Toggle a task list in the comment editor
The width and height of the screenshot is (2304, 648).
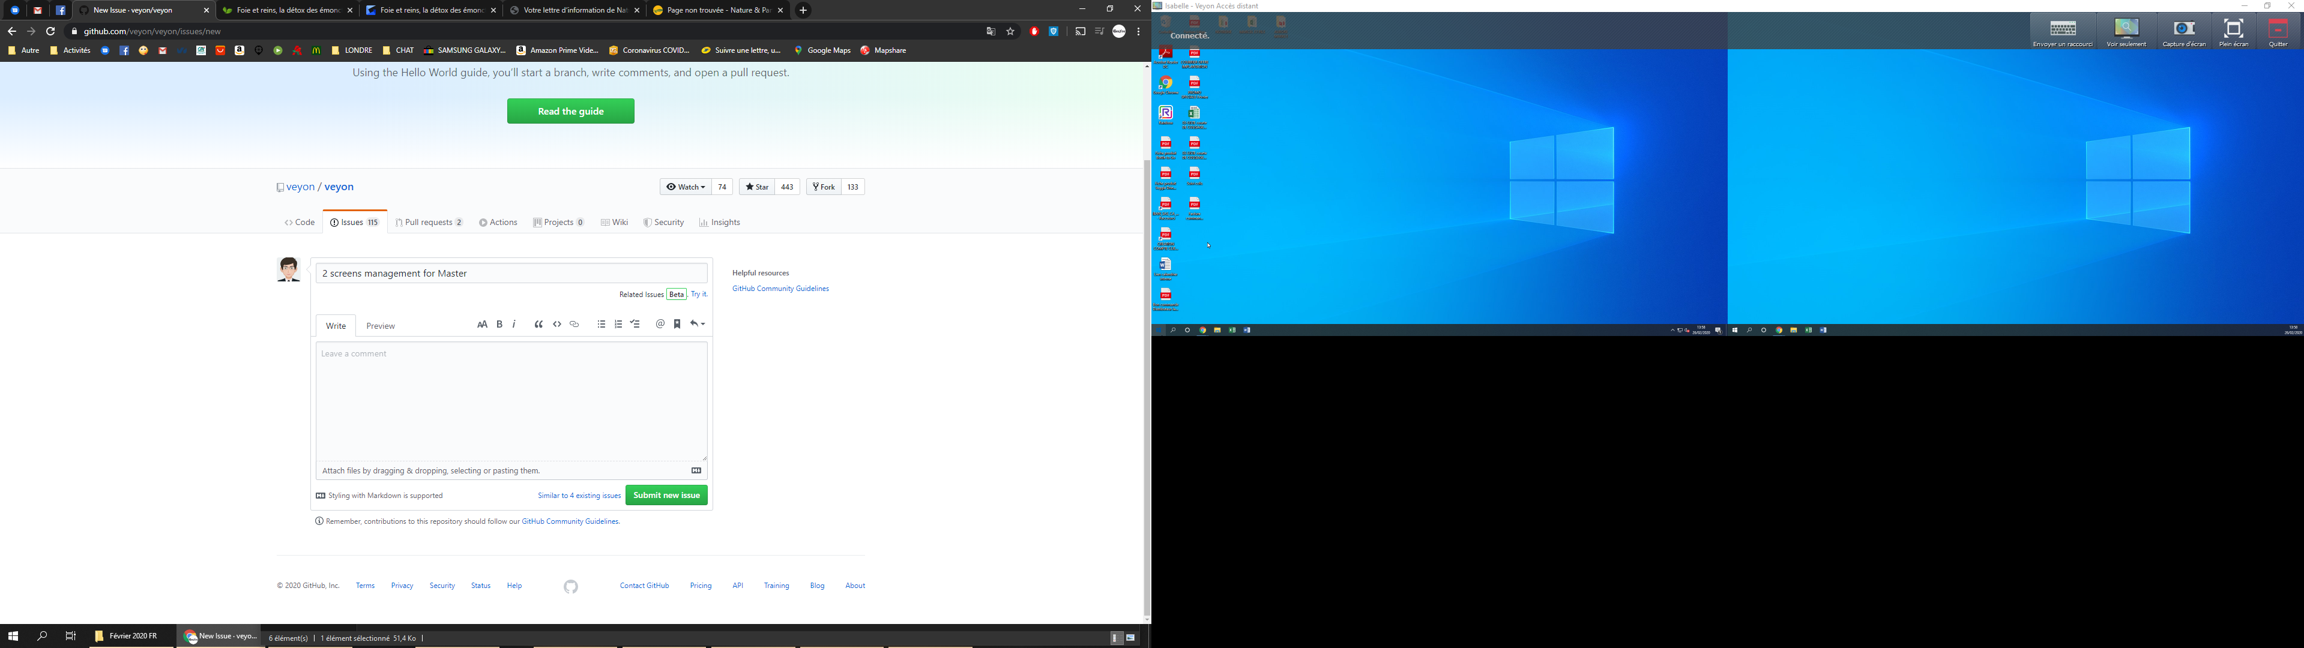click(635, 323)
